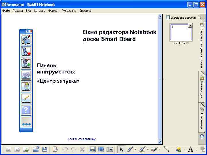Expand the Line style options arrow
This screenshot has width=207, height=155.
[172, 149]
